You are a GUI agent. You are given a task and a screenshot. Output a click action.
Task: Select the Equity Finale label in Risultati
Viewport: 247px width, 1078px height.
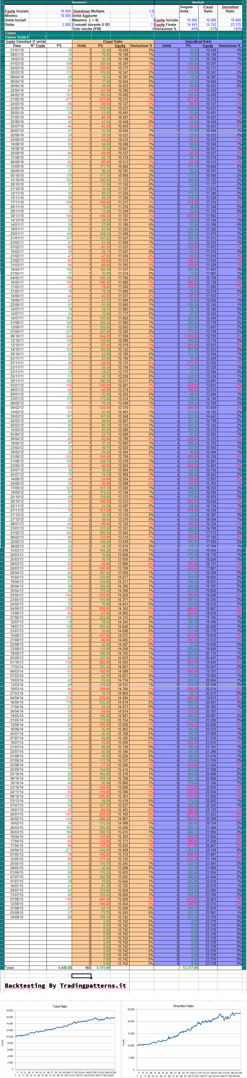coord(166,24)
